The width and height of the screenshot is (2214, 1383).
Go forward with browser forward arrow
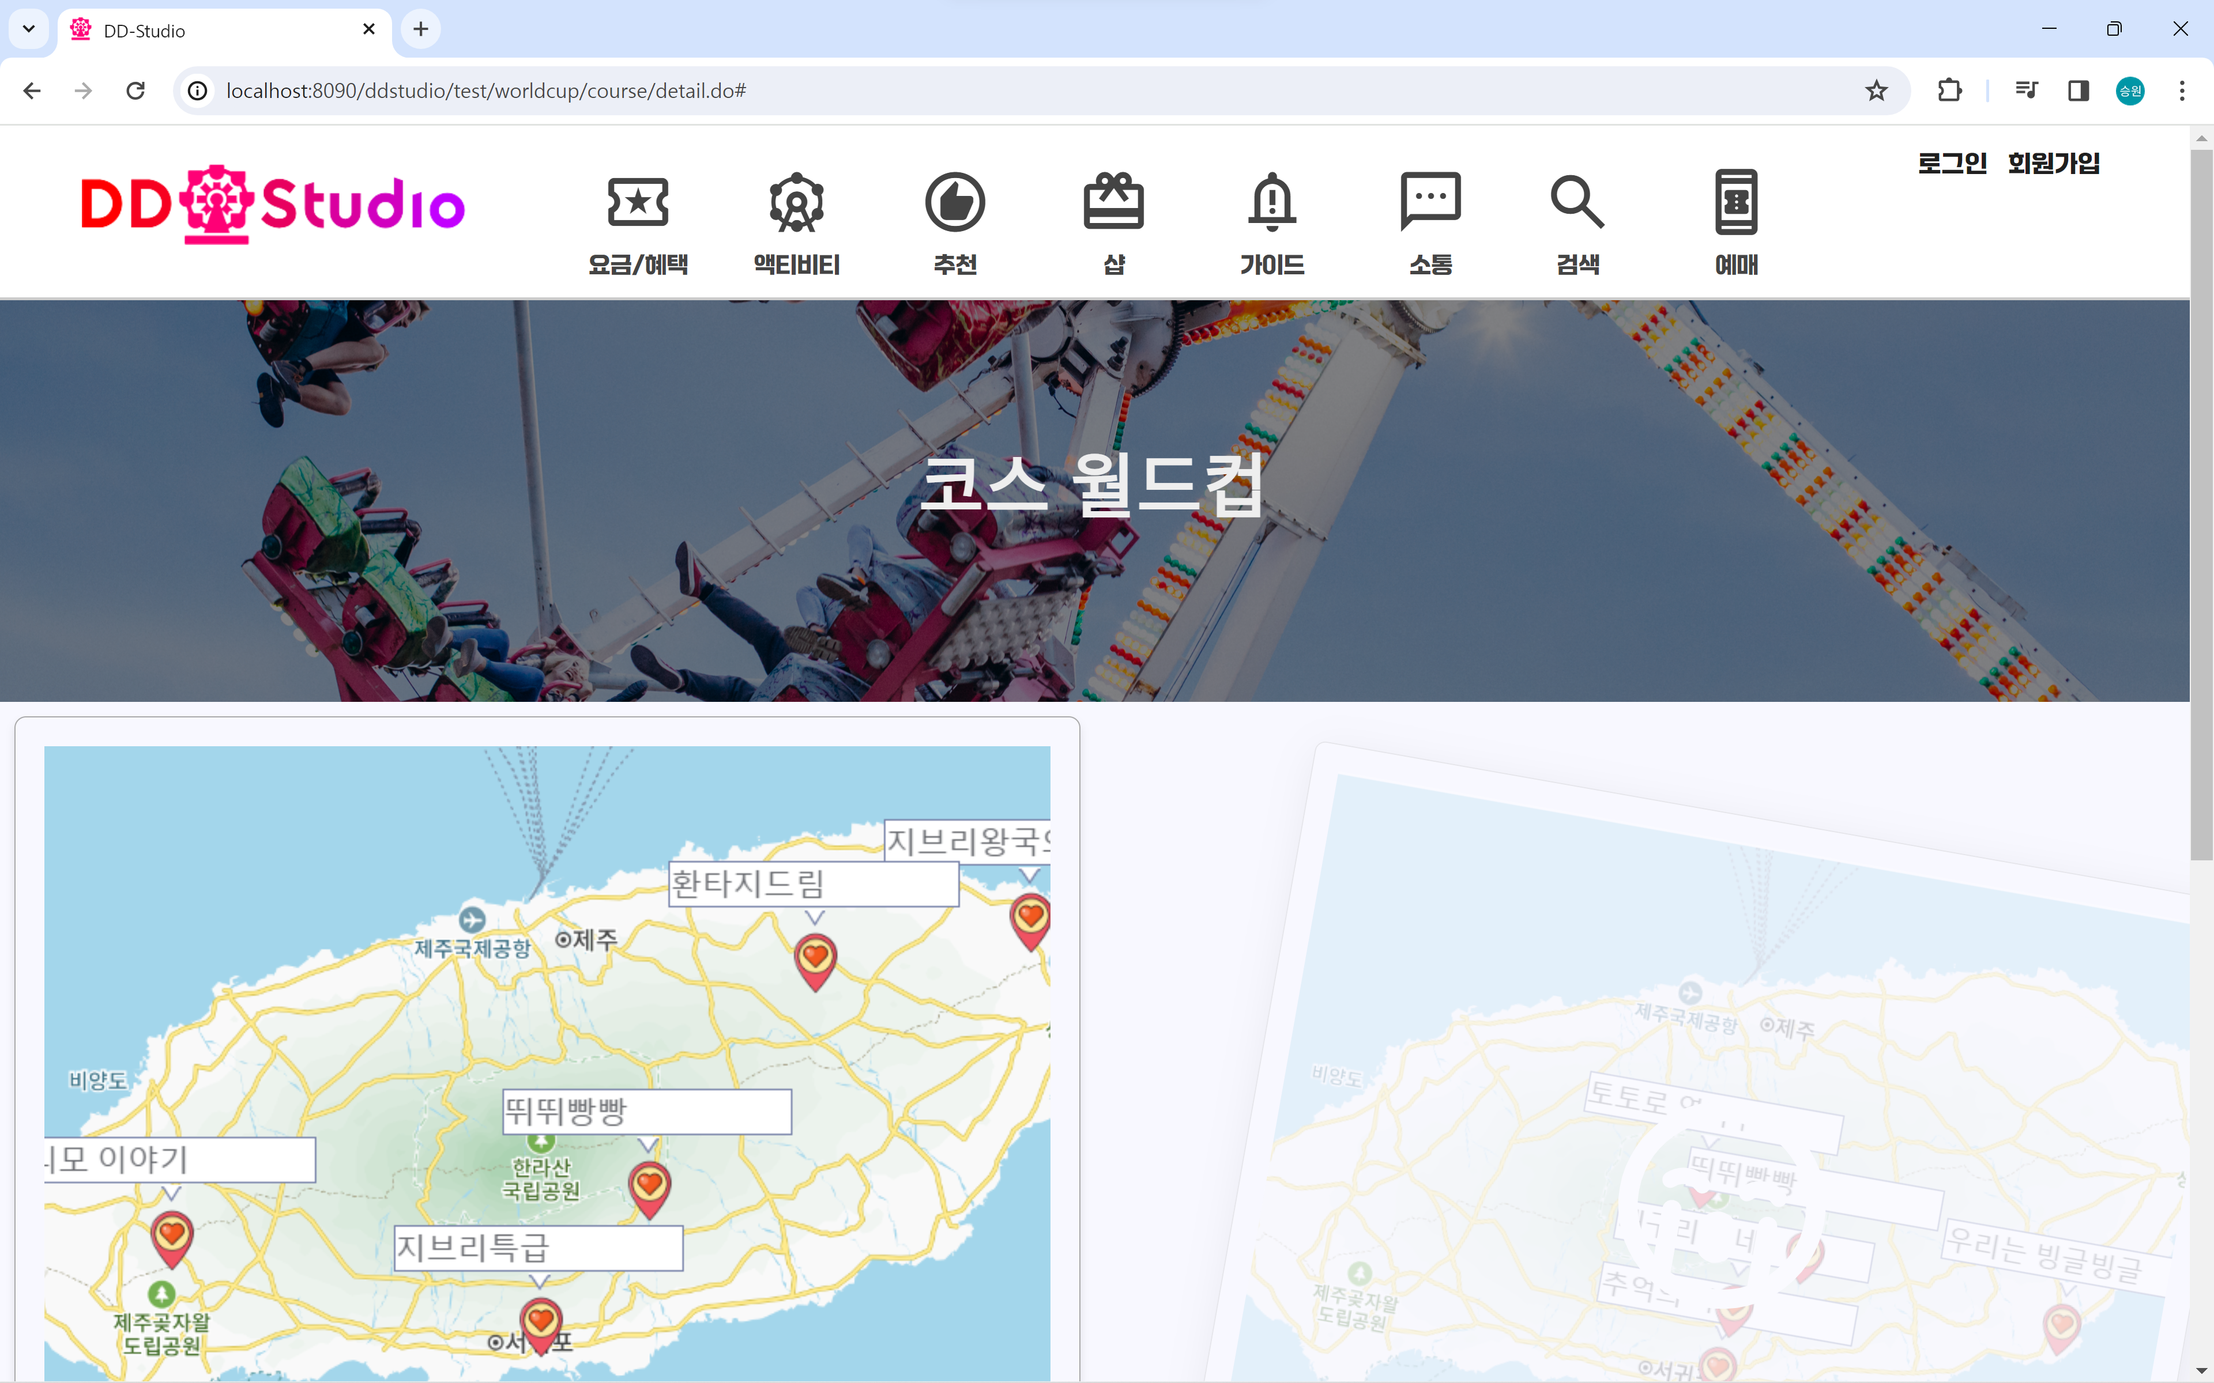(x=83, y=90)
